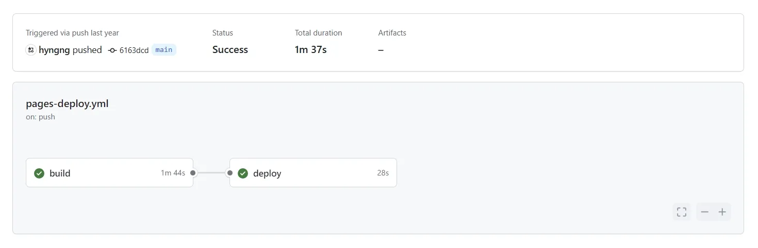Click the hyngng user avatar icon
This screenshot has width=758, height=248.
tap(31, 50)
